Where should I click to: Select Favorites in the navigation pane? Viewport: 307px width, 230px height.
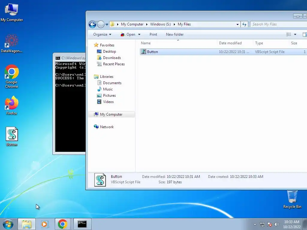click(104, 45)
